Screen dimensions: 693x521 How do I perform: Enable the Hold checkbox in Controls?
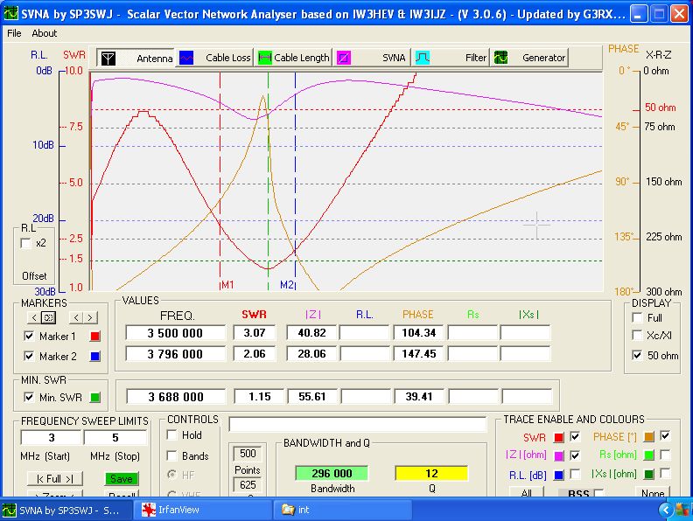pos(172,435)
